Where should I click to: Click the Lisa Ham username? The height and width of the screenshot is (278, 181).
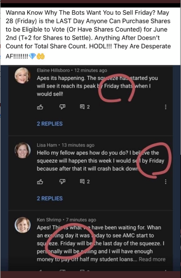[x=47, y=145]
